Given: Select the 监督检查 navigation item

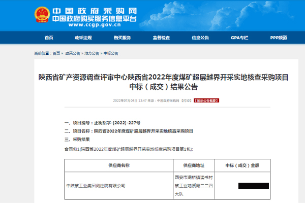Looking at the screenshot, I should (161, 38).
